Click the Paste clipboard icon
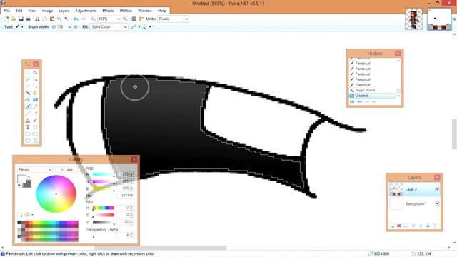Image resolution: width=457 pixels, height=257 pixels. coord(52,19)
